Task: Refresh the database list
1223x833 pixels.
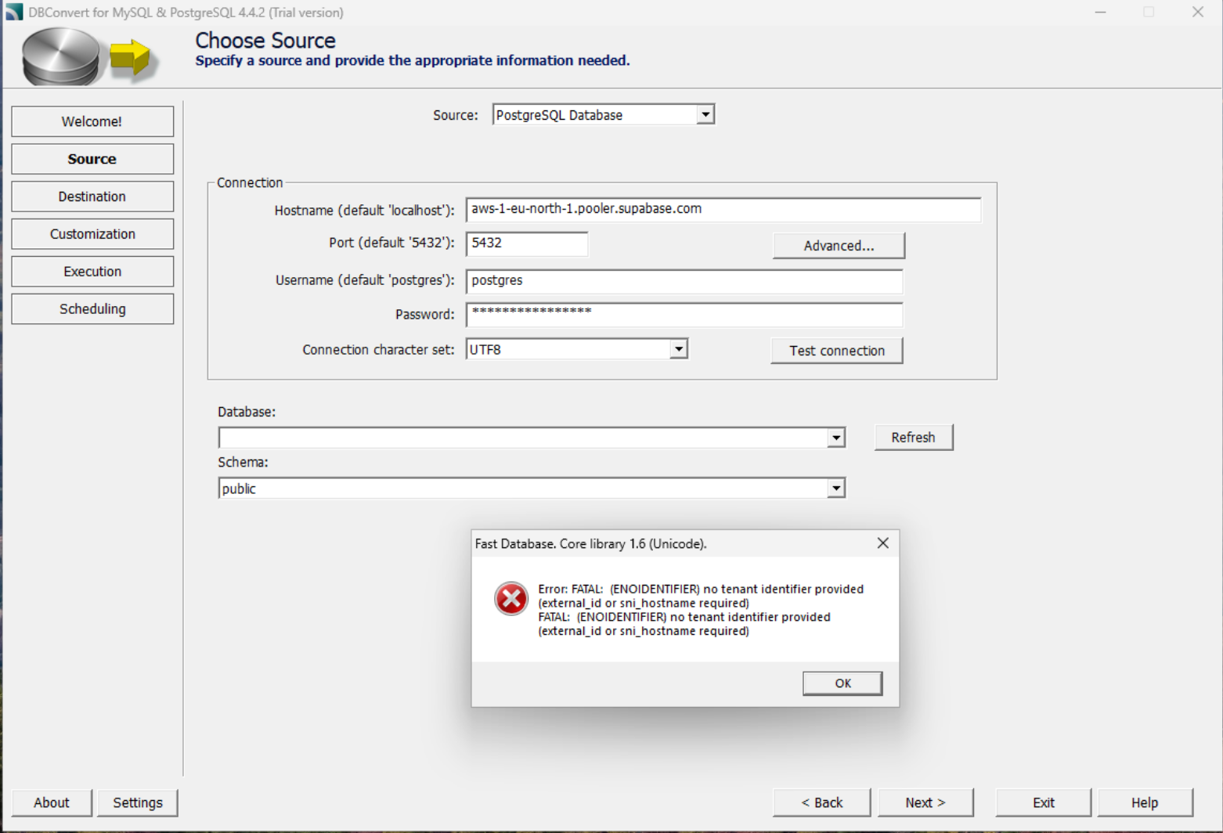Action: (x=914, y=438)
